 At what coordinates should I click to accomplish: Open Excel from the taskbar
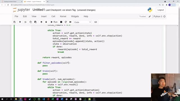(x=53, y=99)
